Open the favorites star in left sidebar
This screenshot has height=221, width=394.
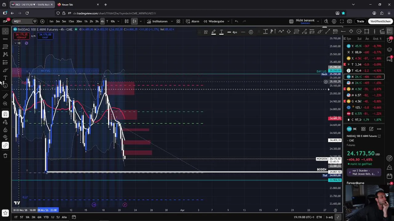pyautogui.click(x=5, y=213)
